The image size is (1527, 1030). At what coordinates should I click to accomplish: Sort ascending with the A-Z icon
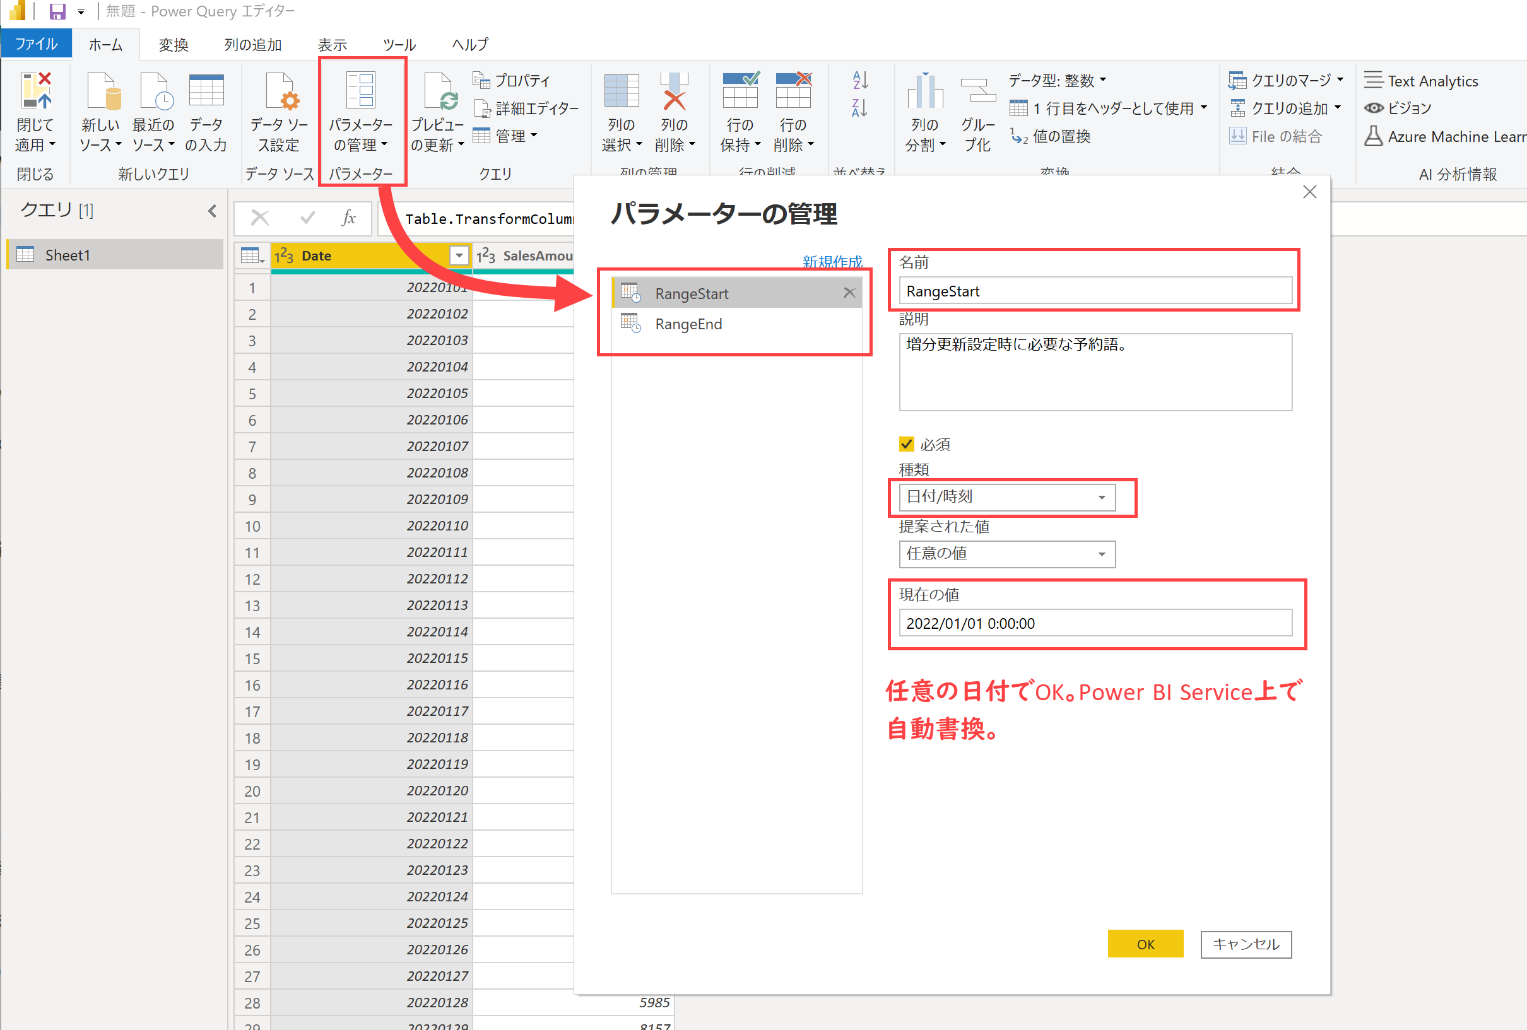(x=860, y=80)
